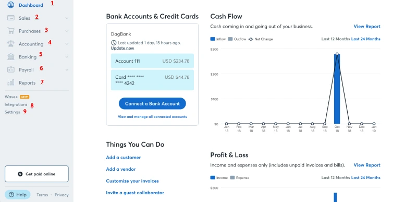The height and width of the screenshot is (202, 417).
Task: Open the Accounting section label
Action: point(31,44)
